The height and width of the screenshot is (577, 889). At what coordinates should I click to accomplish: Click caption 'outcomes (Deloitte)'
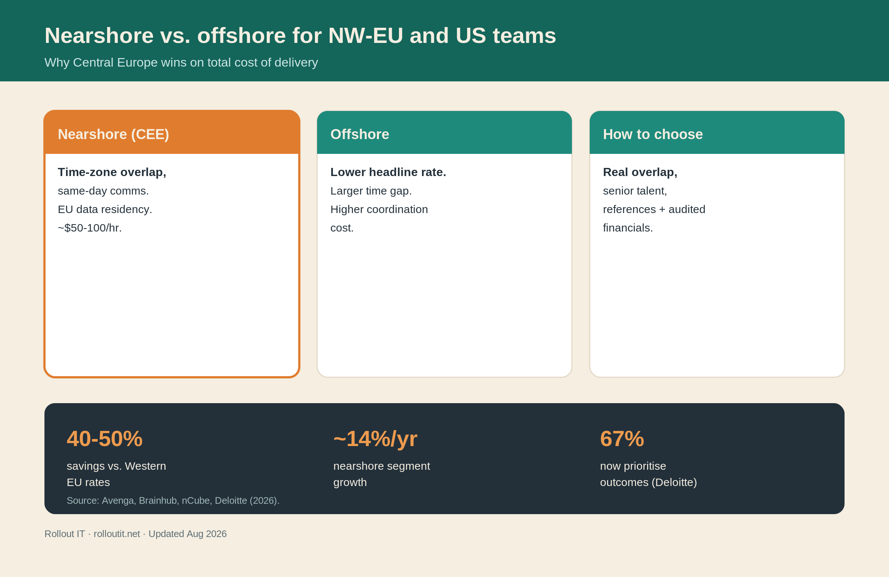pyautogui.click(x=649, y=483)
